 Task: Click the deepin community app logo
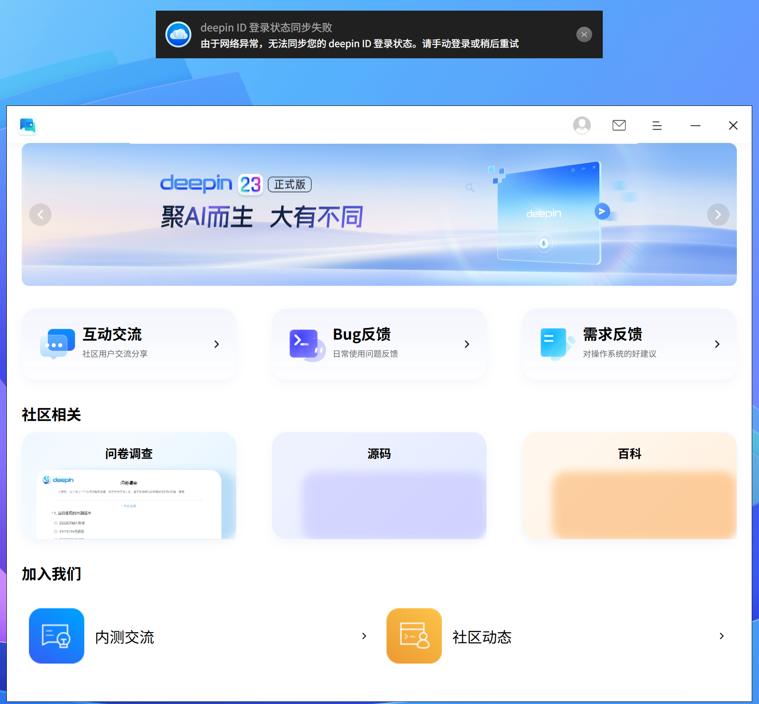click(27, 126)
